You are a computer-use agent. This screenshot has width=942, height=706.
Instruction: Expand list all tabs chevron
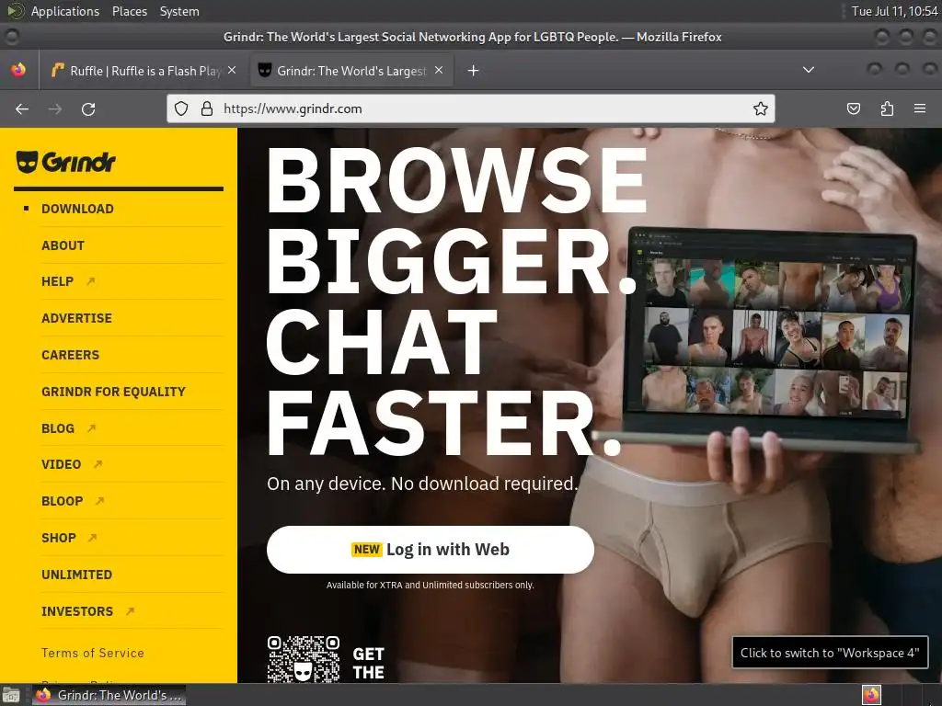click(809, 70)
